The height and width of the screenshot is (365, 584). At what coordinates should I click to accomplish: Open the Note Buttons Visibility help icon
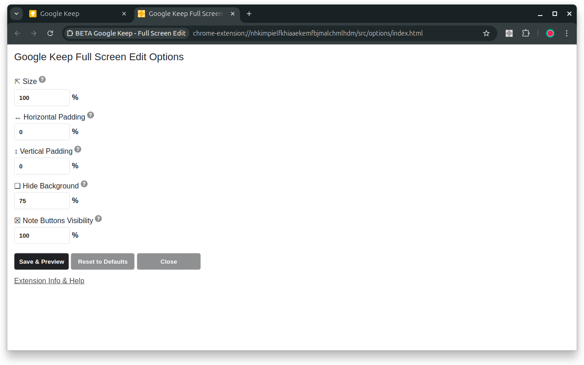pyautogui.click(x=98, y=219)
